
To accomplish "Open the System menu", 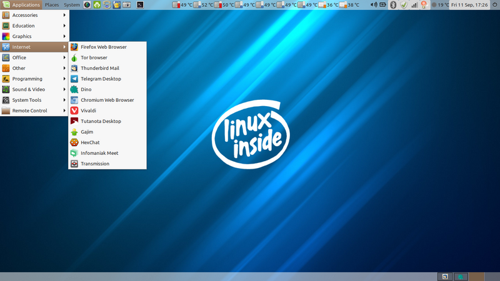I will [72, 5].
